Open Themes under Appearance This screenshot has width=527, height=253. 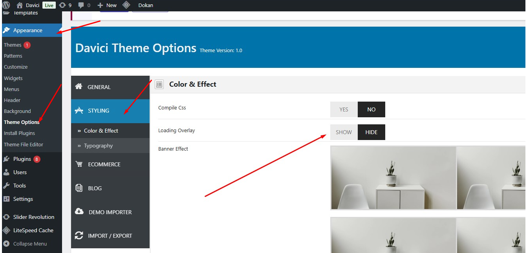tap(13, 45)
